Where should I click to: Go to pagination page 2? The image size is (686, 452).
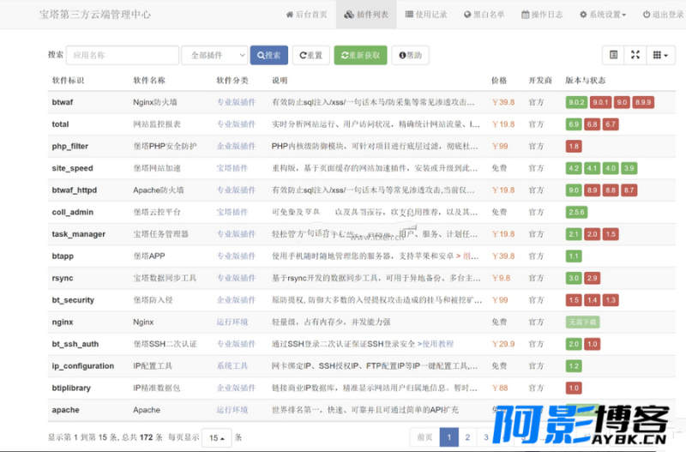click(467, 437)
